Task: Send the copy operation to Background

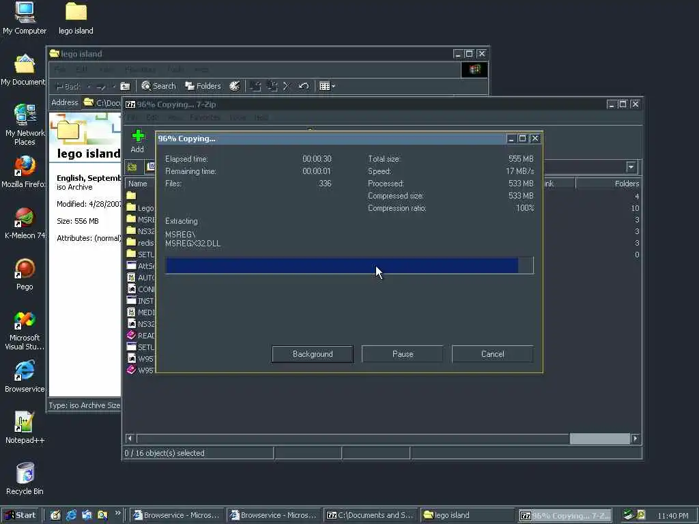Action: (x=313, y=354)
